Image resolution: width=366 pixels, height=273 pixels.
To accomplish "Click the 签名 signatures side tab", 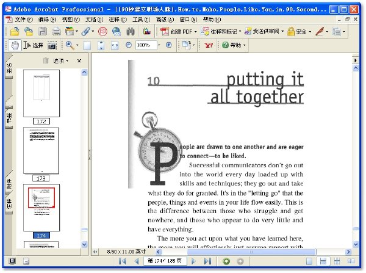I will click(9, 68).
